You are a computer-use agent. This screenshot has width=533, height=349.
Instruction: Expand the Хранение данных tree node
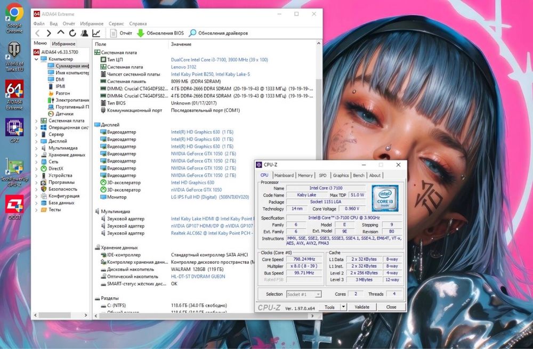[x=36, y=155]
